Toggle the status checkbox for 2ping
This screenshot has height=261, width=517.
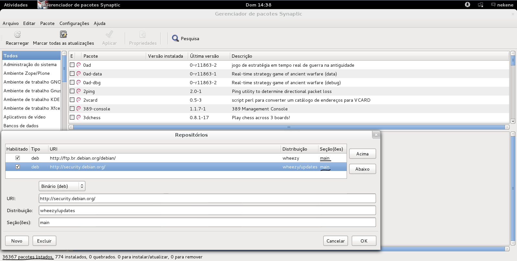point(72,91)
